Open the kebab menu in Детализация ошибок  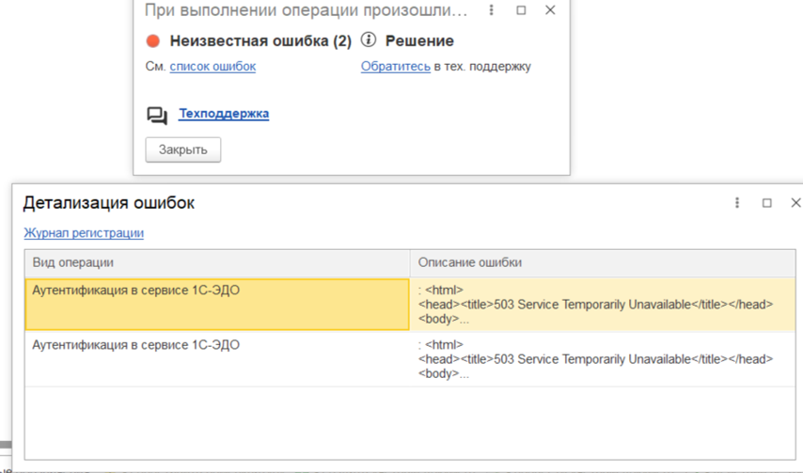point(737,203)
